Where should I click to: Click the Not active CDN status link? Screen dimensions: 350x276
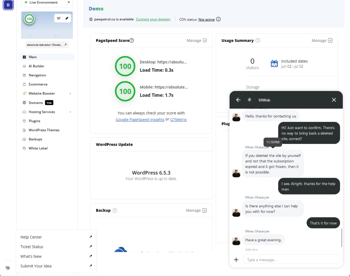[x=206, y=19]
